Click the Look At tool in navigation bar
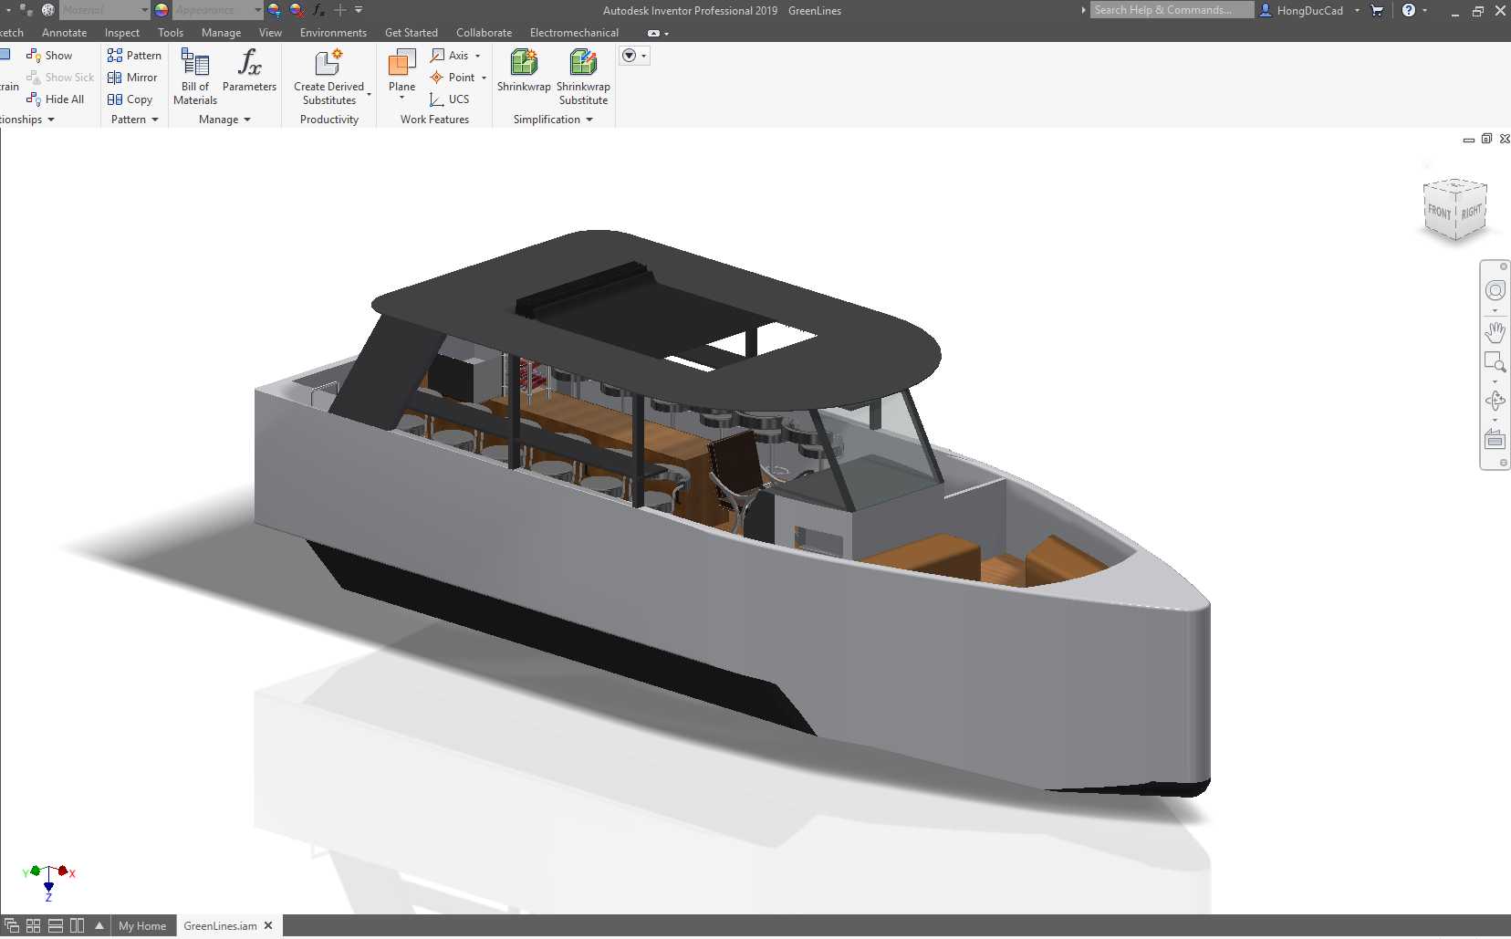Screen dimensions: 1511x939 1495,439
